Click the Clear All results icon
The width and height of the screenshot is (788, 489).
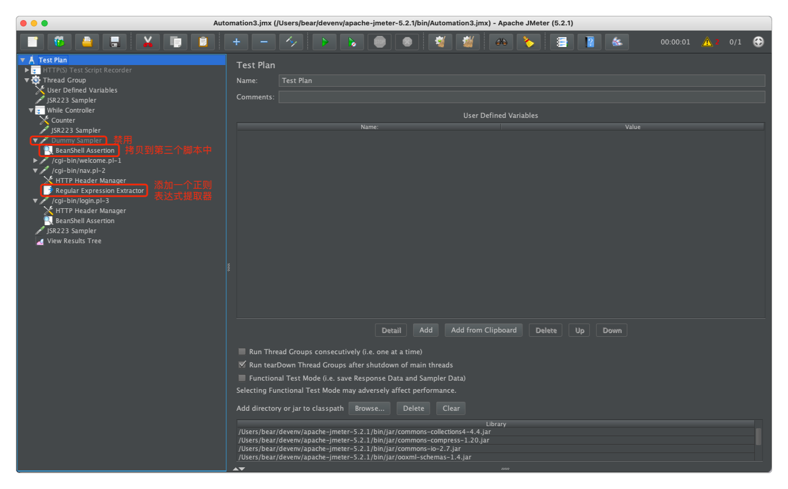point(468,42)
